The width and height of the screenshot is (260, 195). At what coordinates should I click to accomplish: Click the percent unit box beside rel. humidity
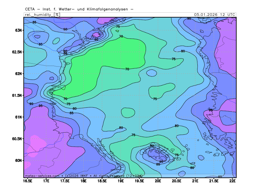(x=57, y=15)
